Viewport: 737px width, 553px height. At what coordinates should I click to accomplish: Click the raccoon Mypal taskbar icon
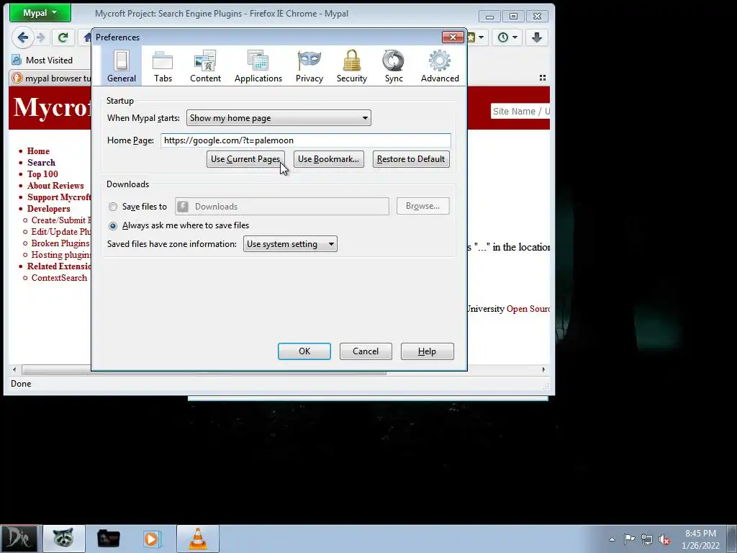click(x=63, y=539)
